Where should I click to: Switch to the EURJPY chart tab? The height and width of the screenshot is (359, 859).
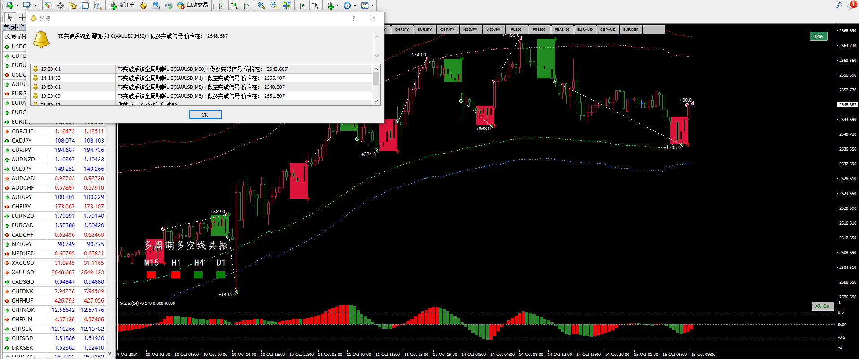(x=425, y=30)
